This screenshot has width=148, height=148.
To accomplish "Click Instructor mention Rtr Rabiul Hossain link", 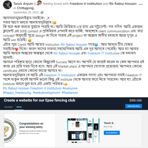I will coord(74,44).
